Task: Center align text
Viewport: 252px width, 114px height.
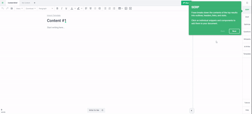Action: [x=91, y=8]
